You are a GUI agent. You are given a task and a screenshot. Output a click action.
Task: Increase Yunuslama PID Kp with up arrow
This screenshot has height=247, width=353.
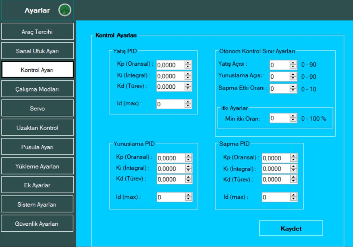189,156
